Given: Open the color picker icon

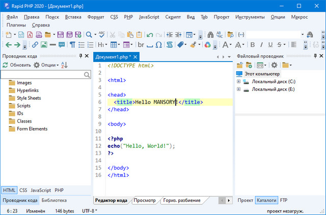Looking at the screenshot, I should [x=208, y=45].
